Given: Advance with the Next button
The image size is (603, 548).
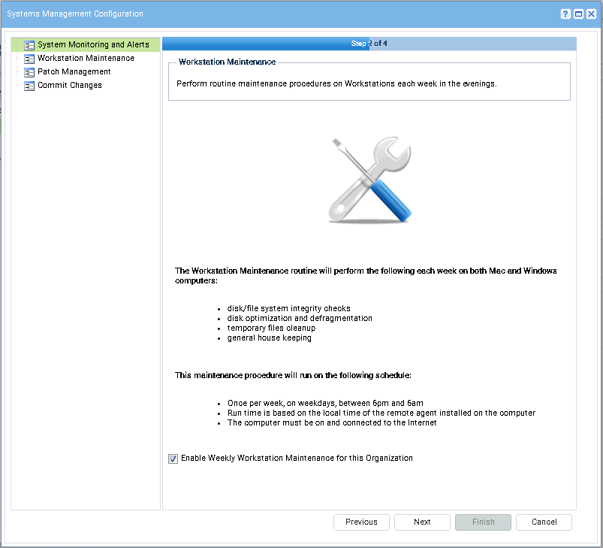Looking at the screenshot, I should (x=422, y=522).
